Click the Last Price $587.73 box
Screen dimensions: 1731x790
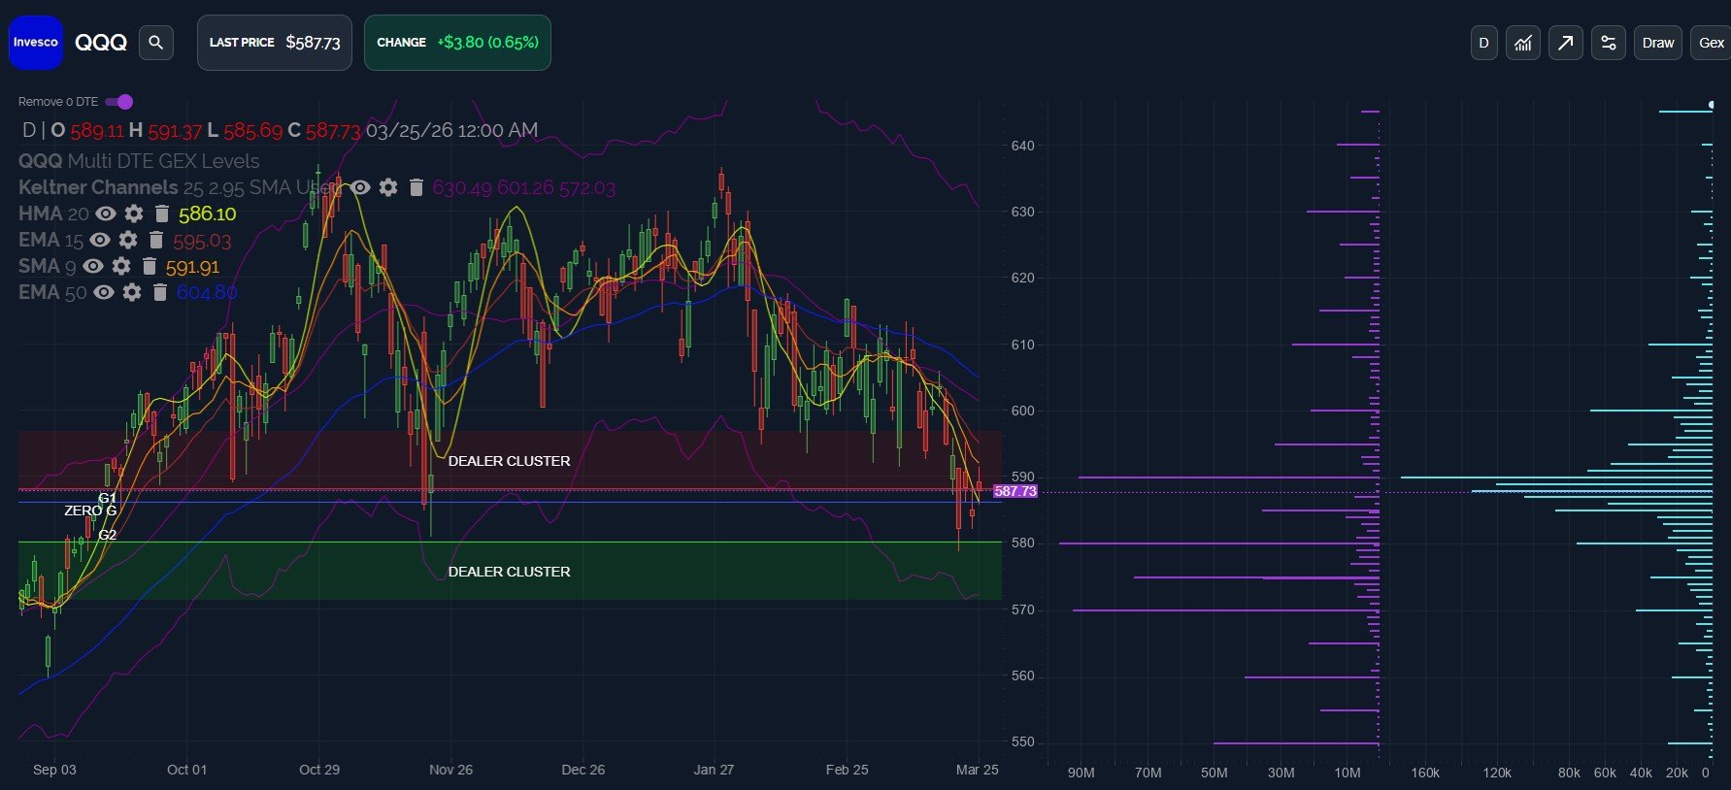pyautogui.click(x=275, y=43)
